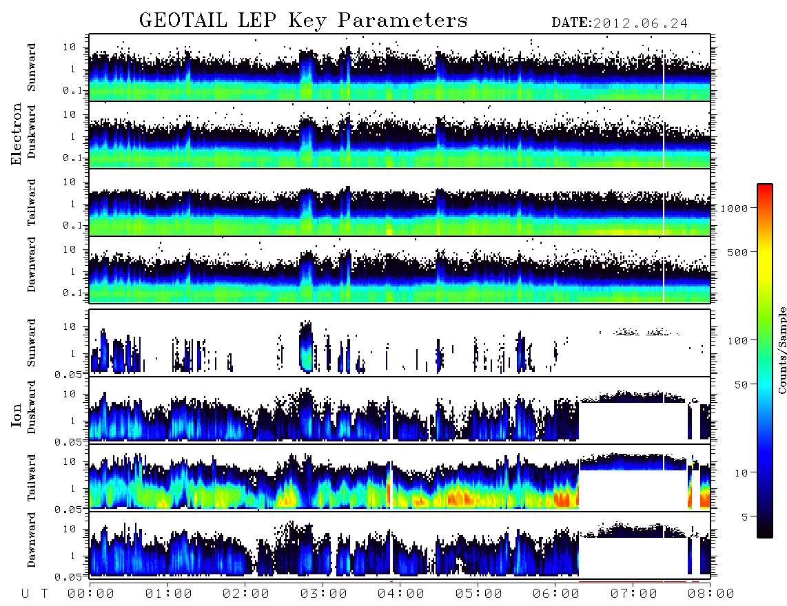This screenshot has height=606, width=787.
Task: Click the 10 colorbar tick label
Action: (741, 472)
